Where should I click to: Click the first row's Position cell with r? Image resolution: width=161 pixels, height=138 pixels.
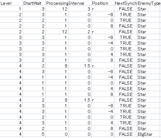pyautogui.click(x=103, y=9)
